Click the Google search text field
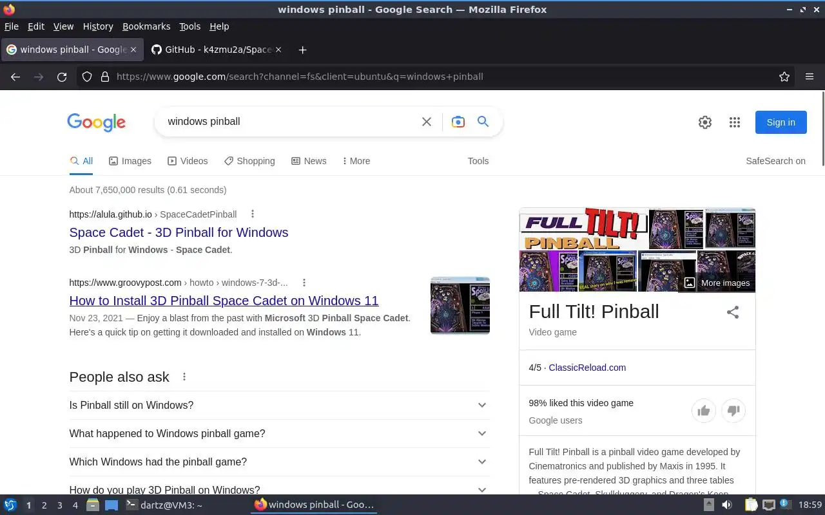Screen dimensions: 825x515 (290, 122)
